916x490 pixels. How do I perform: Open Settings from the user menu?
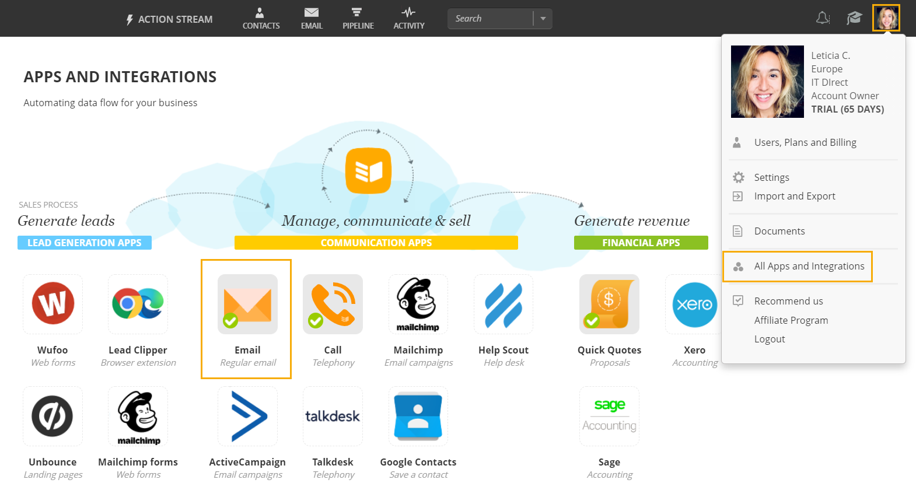pyautogui.click(x=771, y=177)
